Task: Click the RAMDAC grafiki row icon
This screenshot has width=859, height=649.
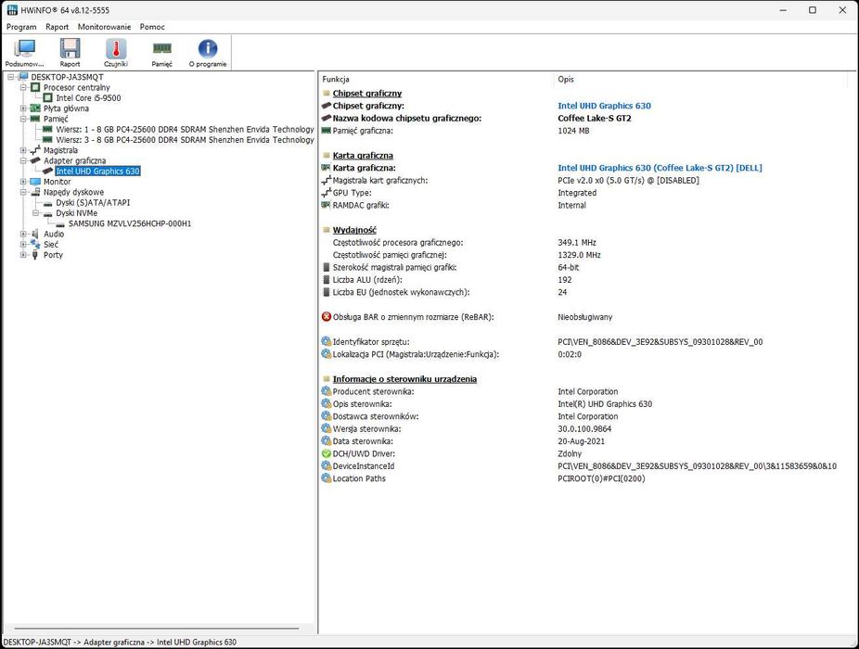Action: pos(327,205)
